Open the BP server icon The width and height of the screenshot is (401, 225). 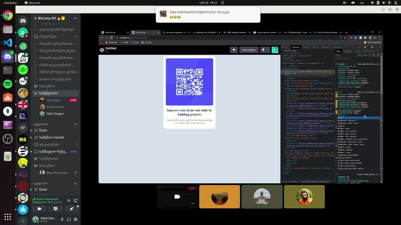coord(23,127)
